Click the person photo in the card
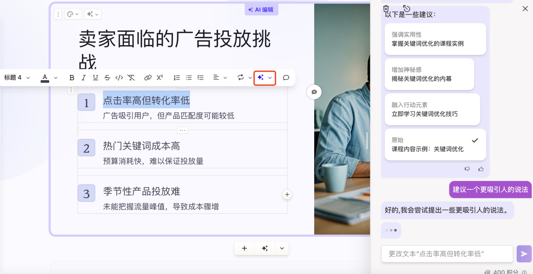Viewport: 533px width, 274px height. tap(342, 119)
